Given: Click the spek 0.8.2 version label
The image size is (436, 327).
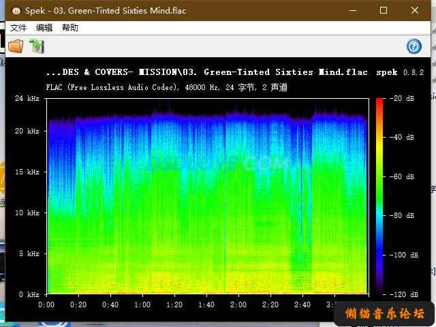Looking at the screenshot, I should click(x=400, y=72).
